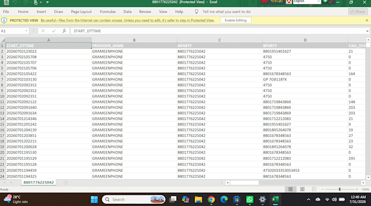The image size is (371, 206).
Task: Click the Tell me lightbulb icon
Action: 196,11
